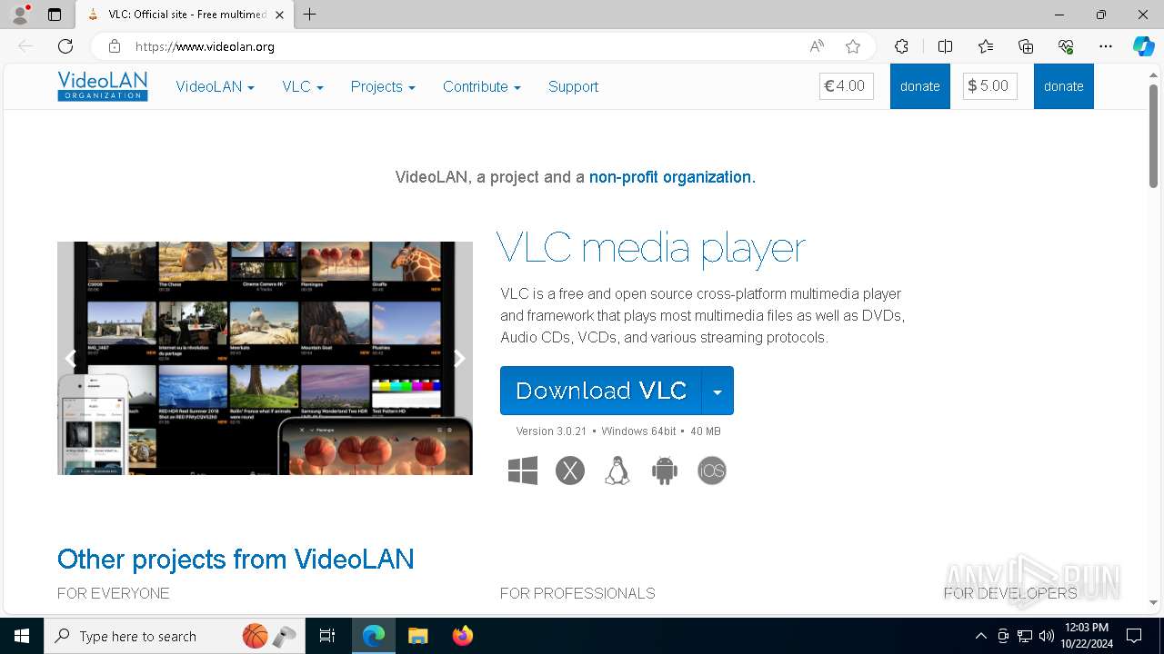Image resolution: width=1164 pixels, height=654 pixels.
Task: Open Task View on taskbar
Action: [327, 636]
